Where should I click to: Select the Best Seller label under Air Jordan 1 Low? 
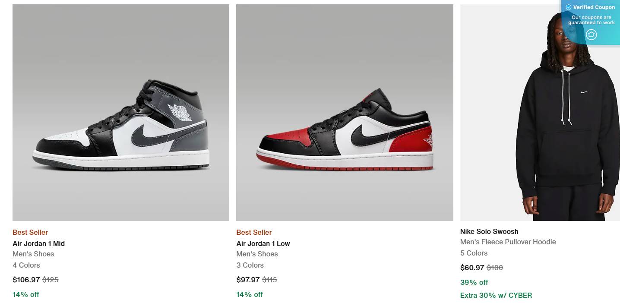[253, 232]
